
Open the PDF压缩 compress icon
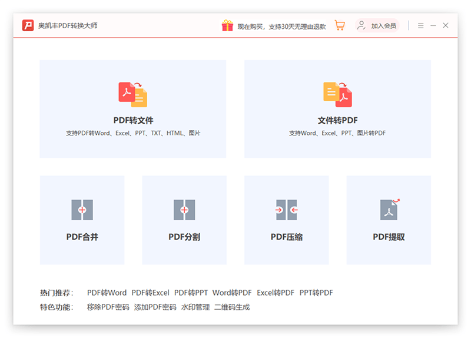287,210
